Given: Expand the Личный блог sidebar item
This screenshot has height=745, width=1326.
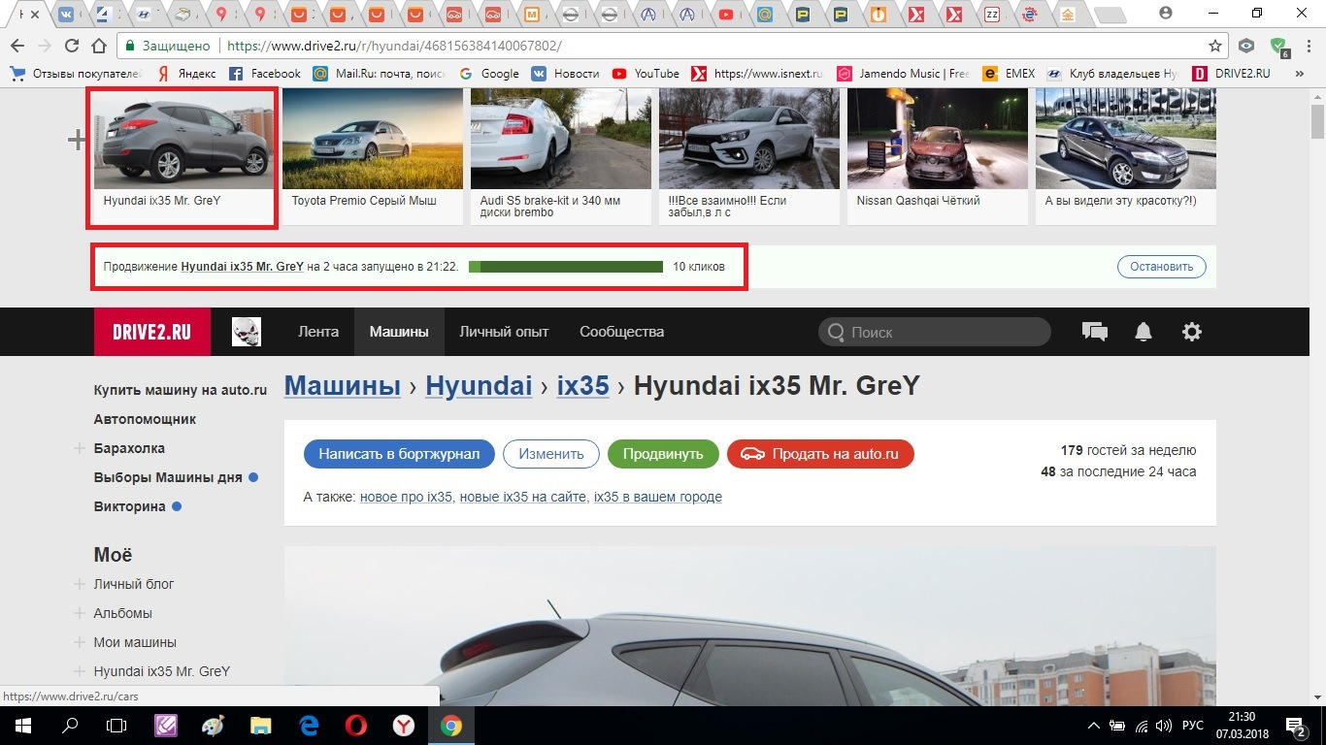Looking at the screenshot, I should (x=80, y=584).
